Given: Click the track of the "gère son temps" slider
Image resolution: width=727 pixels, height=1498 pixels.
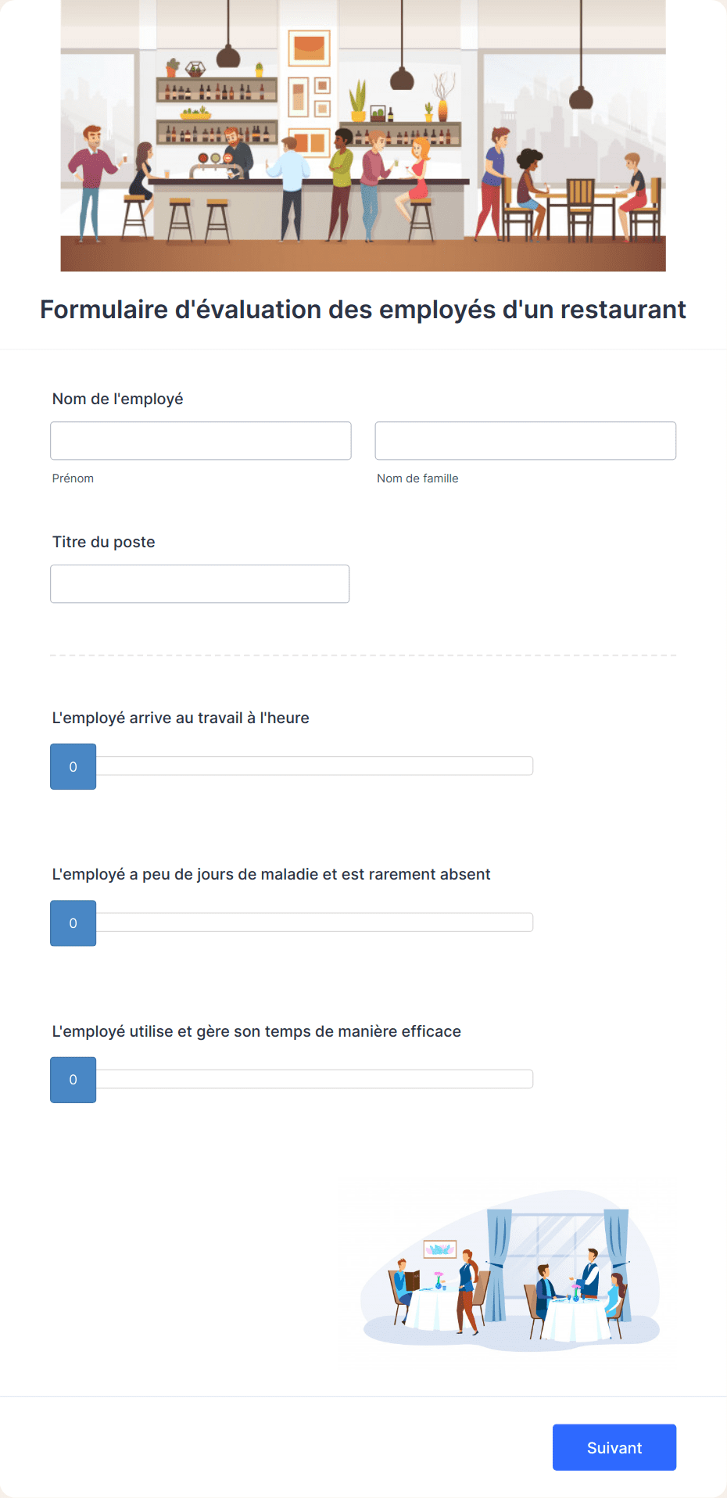Looking at the screenshot, I should (x=315, y=1079).
